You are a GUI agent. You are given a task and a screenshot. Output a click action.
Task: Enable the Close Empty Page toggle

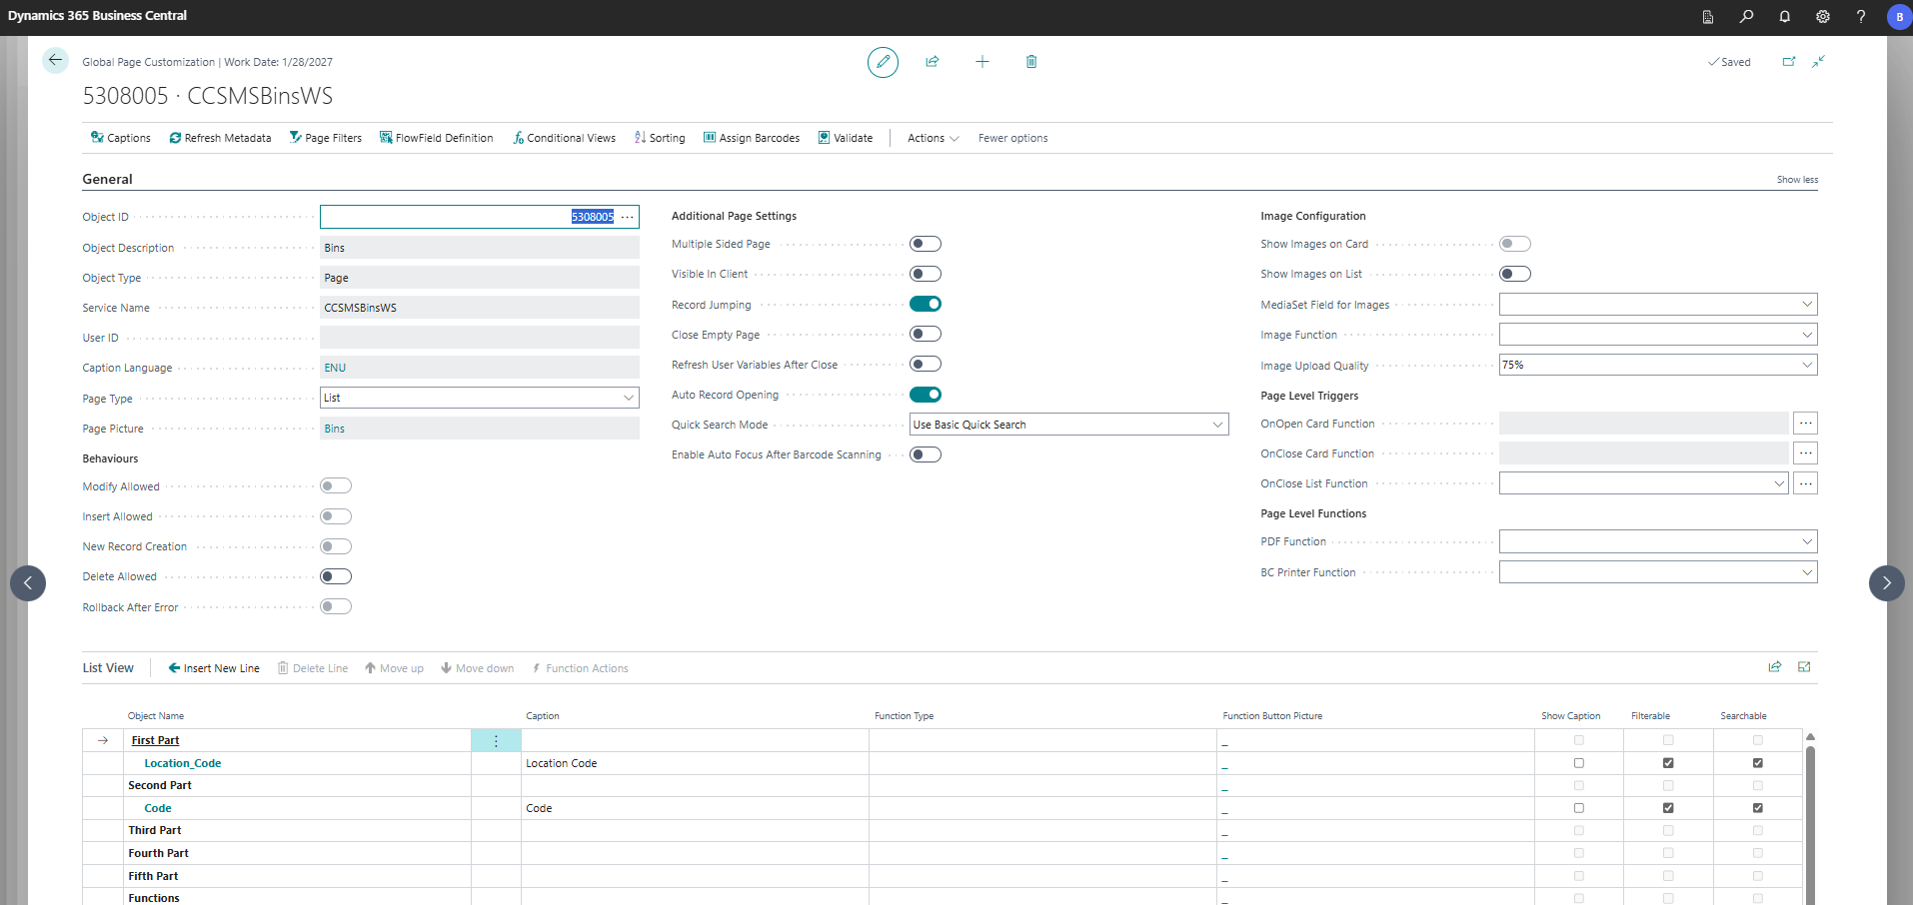pos(926,334)
